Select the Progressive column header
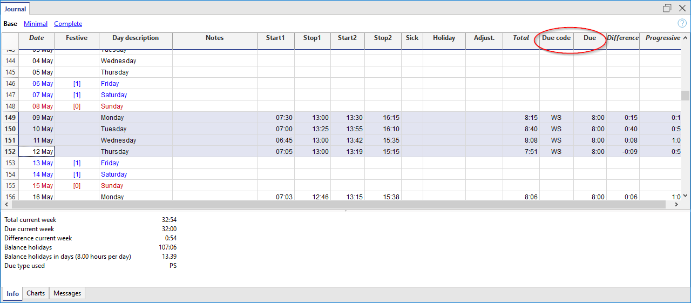Image resolution: width=691 pixels, height=303 pixels. 662,38
